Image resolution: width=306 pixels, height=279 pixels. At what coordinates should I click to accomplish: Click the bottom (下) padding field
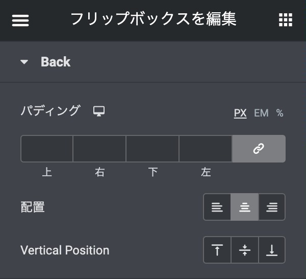(152, 149)
